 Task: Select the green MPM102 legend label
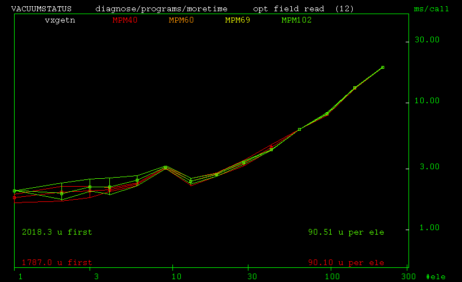coord(296,20)
